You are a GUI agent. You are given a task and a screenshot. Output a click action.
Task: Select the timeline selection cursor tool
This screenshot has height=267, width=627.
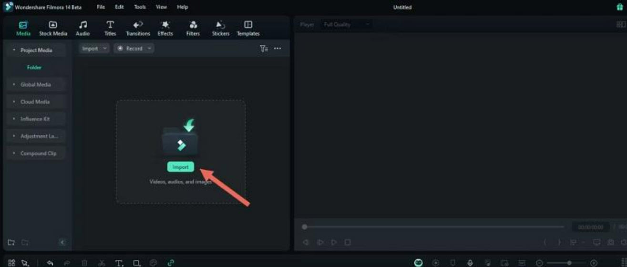pyautogui.click(x=25, y=263)
